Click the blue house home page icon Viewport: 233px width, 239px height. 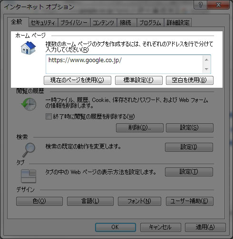click(x=29, y=48)
